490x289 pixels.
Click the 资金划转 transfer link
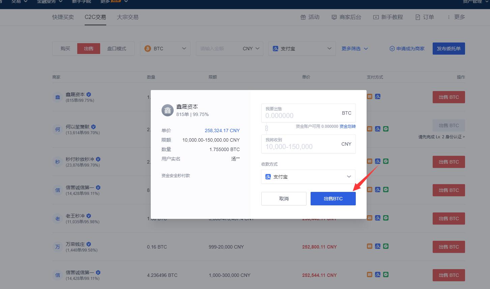point(347,126)
